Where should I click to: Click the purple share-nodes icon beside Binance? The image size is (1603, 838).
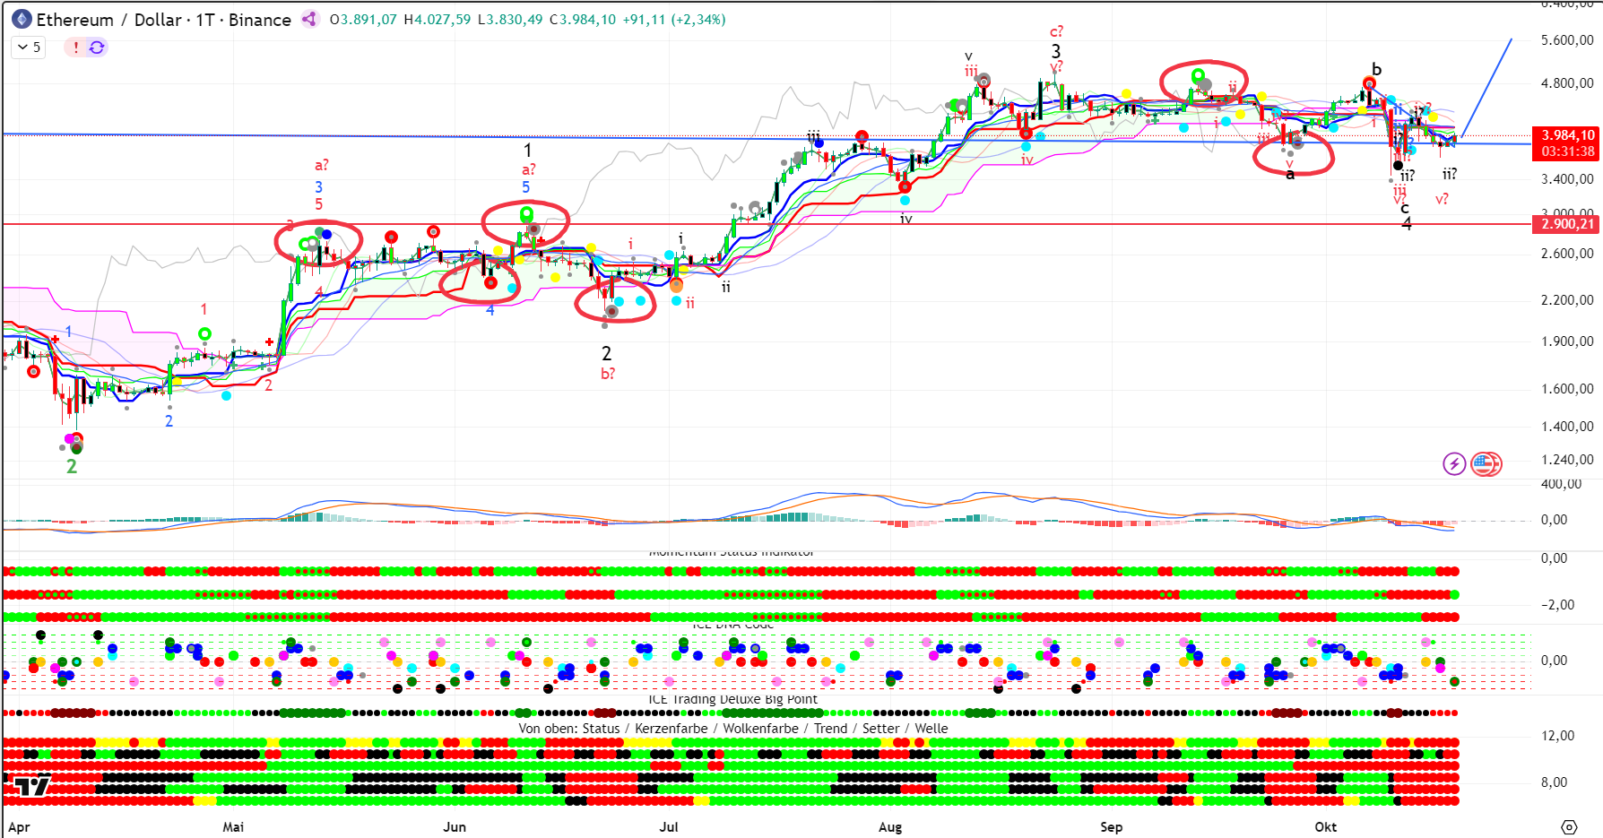[x=309, y=19]
